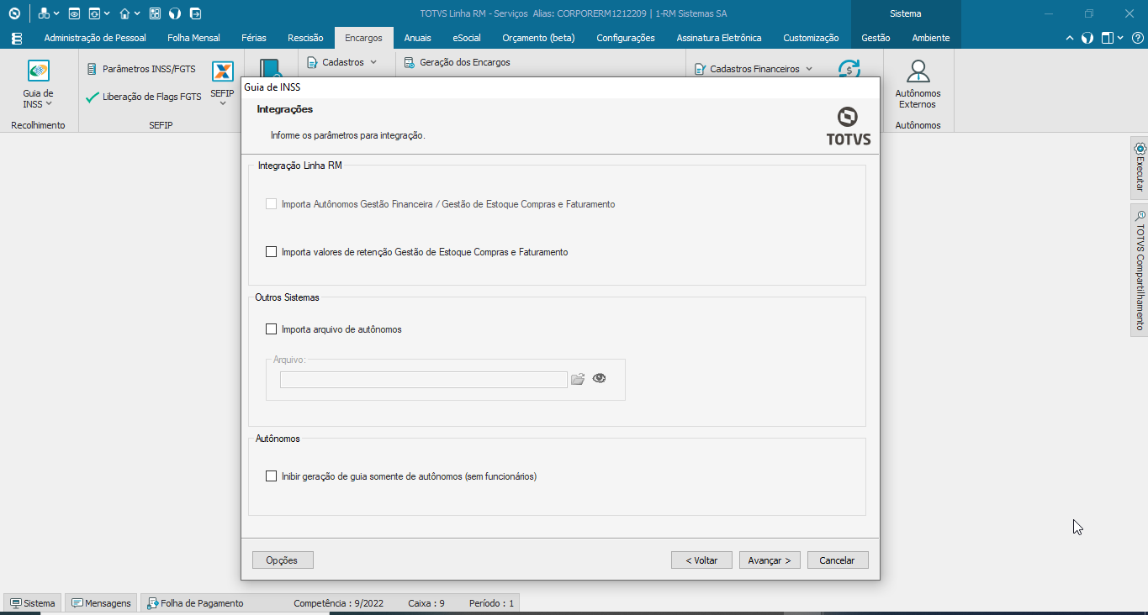Switch to the Férias tab
Screen dimensions: 1148x615
click(254, 38)
